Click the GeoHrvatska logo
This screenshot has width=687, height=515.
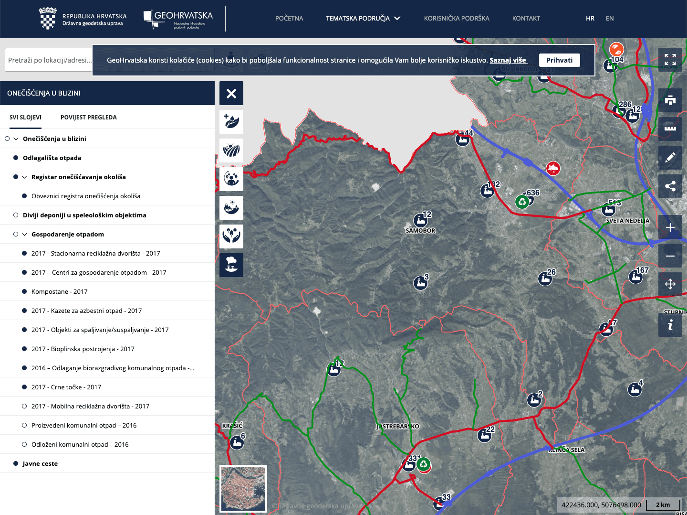(x=178, y=19)
